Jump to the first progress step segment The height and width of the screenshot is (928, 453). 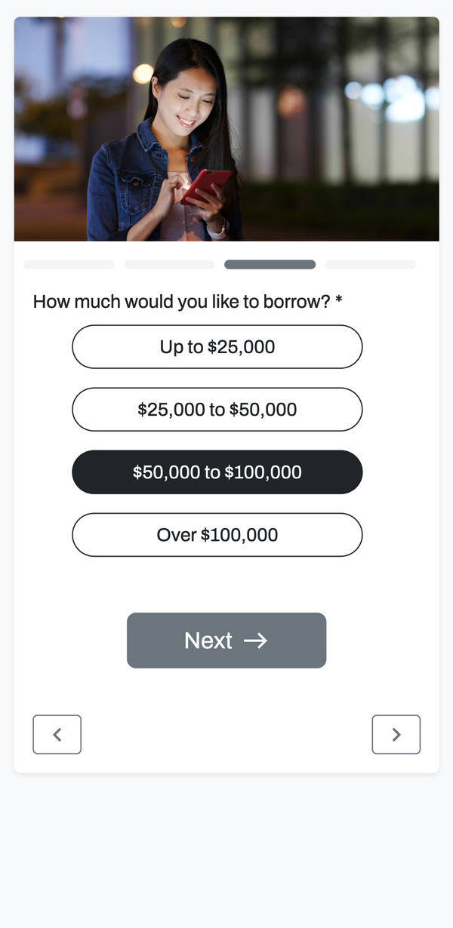tap(69, 265)
